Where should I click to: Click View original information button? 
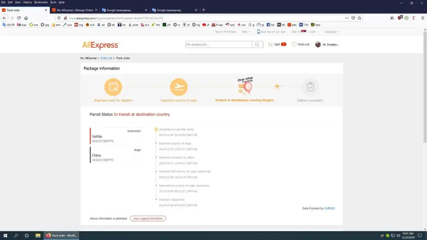click(148, 219)
